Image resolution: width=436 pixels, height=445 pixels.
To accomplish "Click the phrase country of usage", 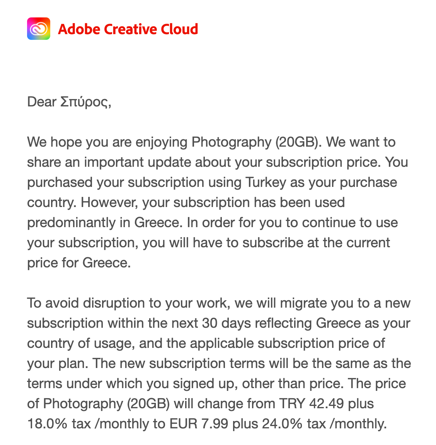I will (x=80, y=343).
